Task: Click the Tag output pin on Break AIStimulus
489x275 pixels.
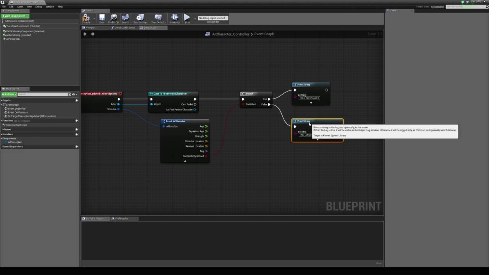Action: point(206,151)
